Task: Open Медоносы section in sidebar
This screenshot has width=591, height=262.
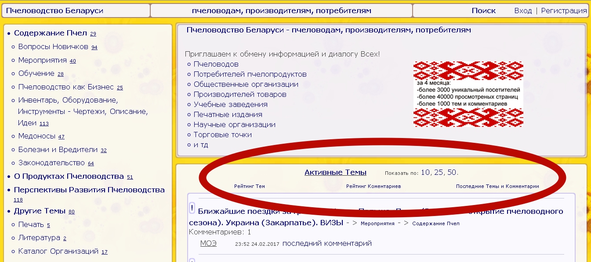Action: tap(37, 136)
